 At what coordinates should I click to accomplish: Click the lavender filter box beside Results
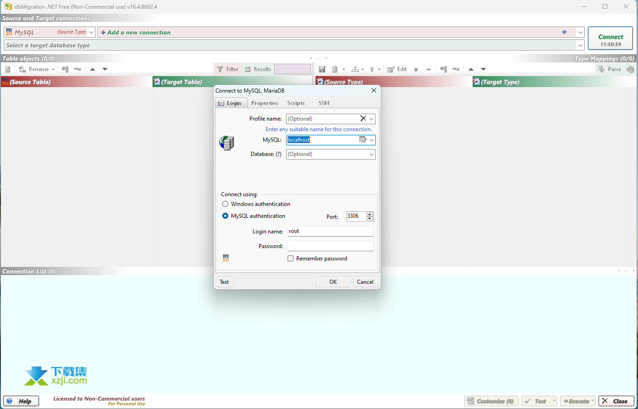293,69
